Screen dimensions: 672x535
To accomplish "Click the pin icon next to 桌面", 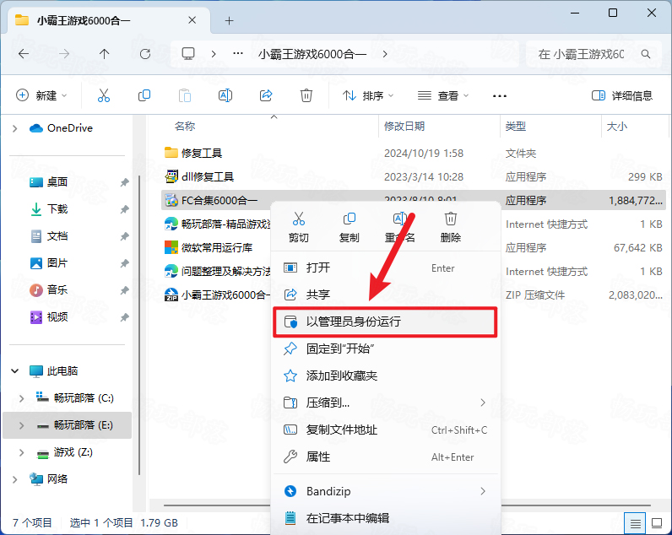I will coord(124,182).
